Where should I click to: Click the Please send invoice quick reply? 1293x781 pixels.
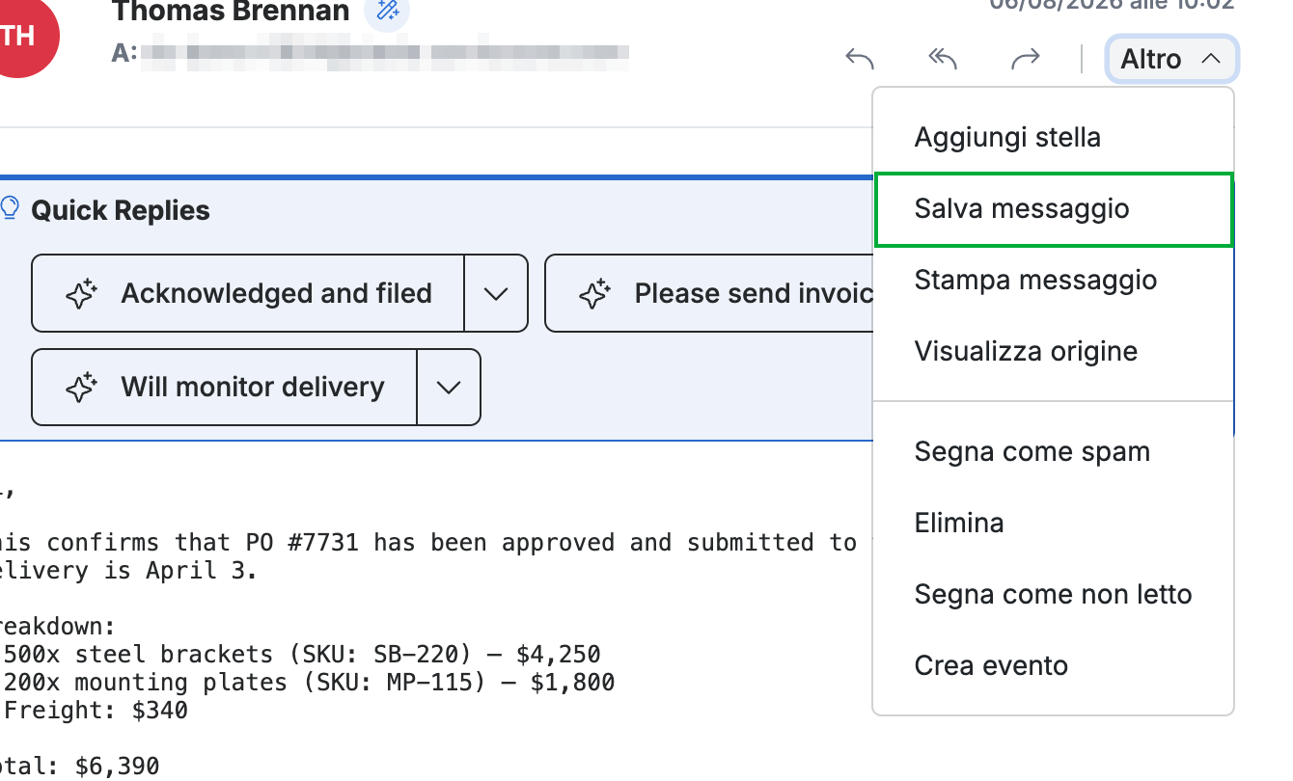[x=708, y=294]
